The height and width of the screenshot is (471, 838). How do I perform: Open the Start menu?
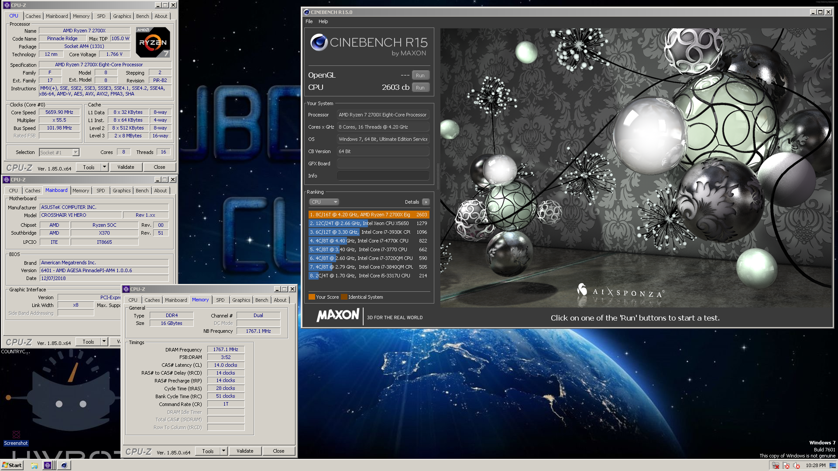(12, 465)
